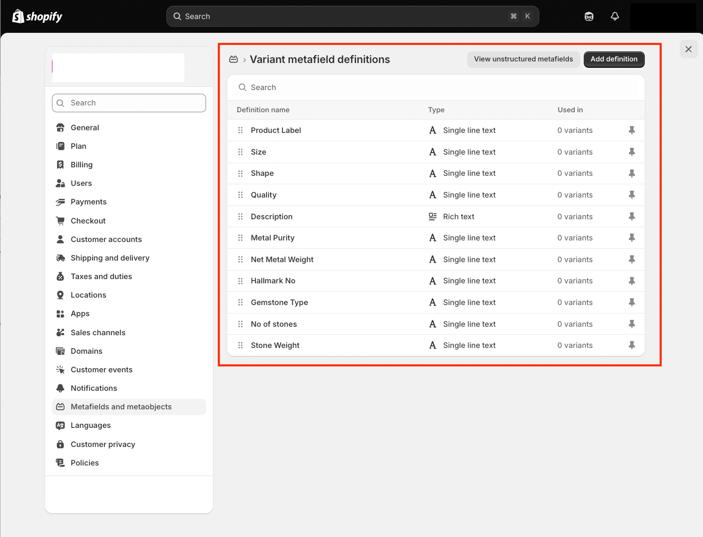Open Net Metal Weight definition
This screenshot has width=703, height=537.
point(436,259)
